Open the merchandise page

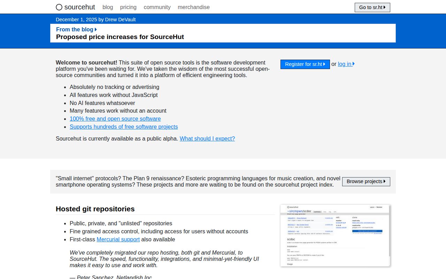(x=194, y=7)
